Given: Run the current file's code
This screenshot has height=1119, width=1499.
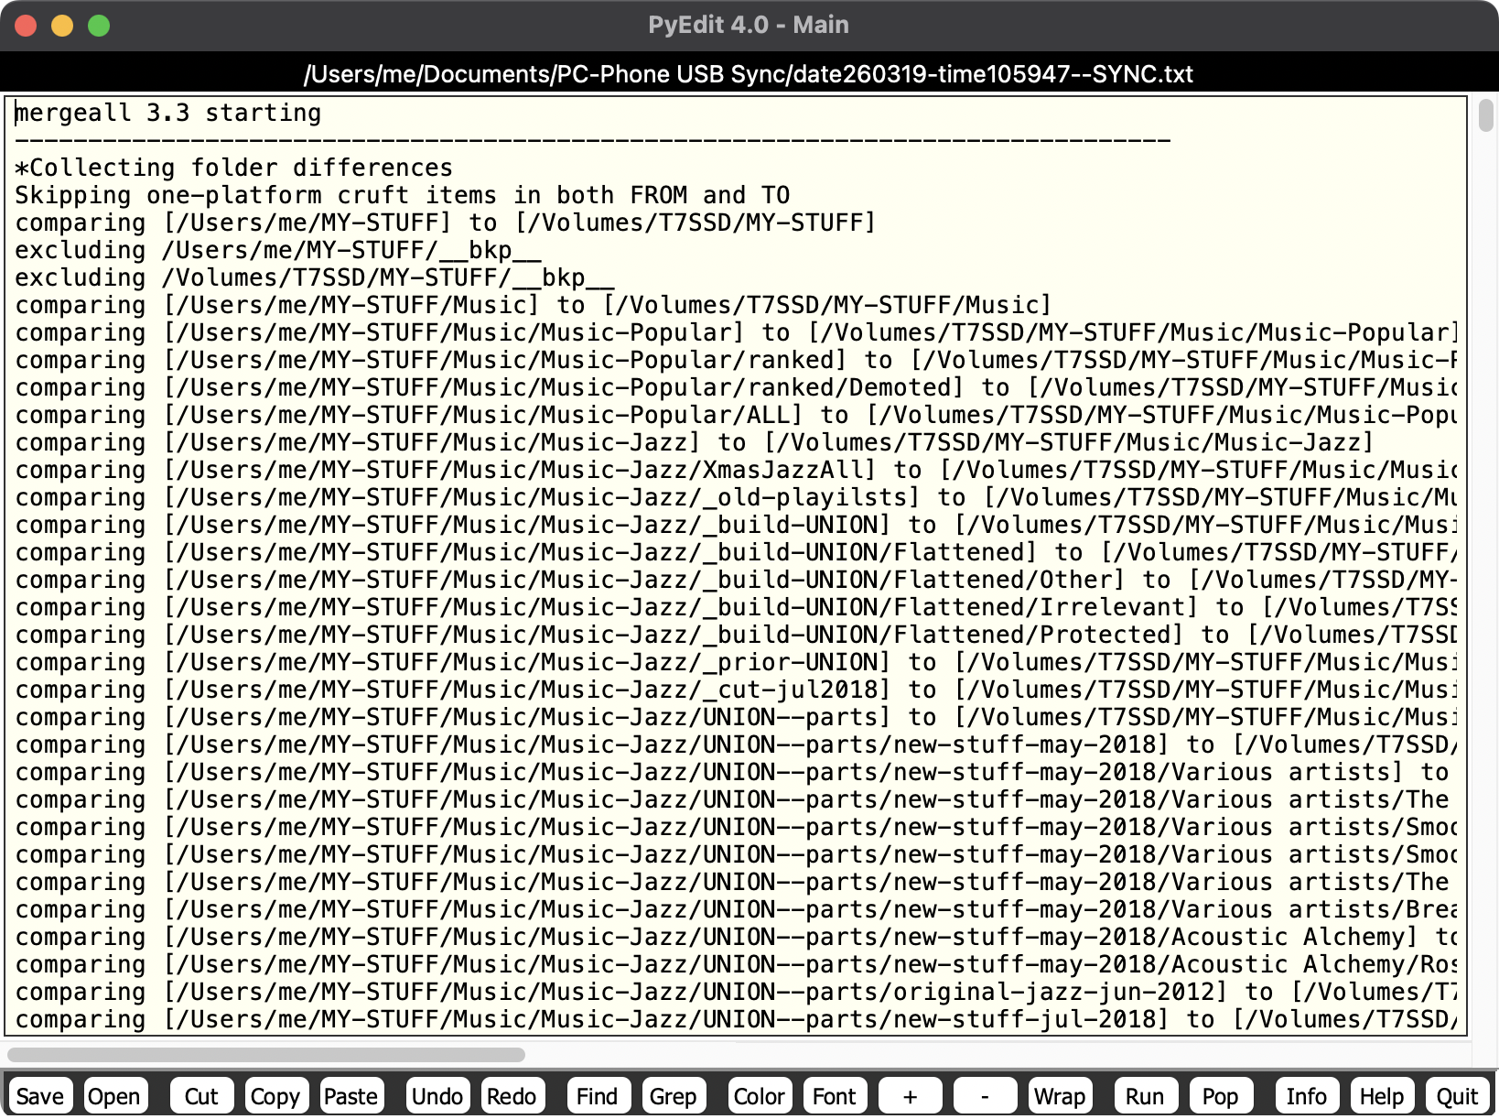Looking at the screenshot, I should [1145, 1096].
